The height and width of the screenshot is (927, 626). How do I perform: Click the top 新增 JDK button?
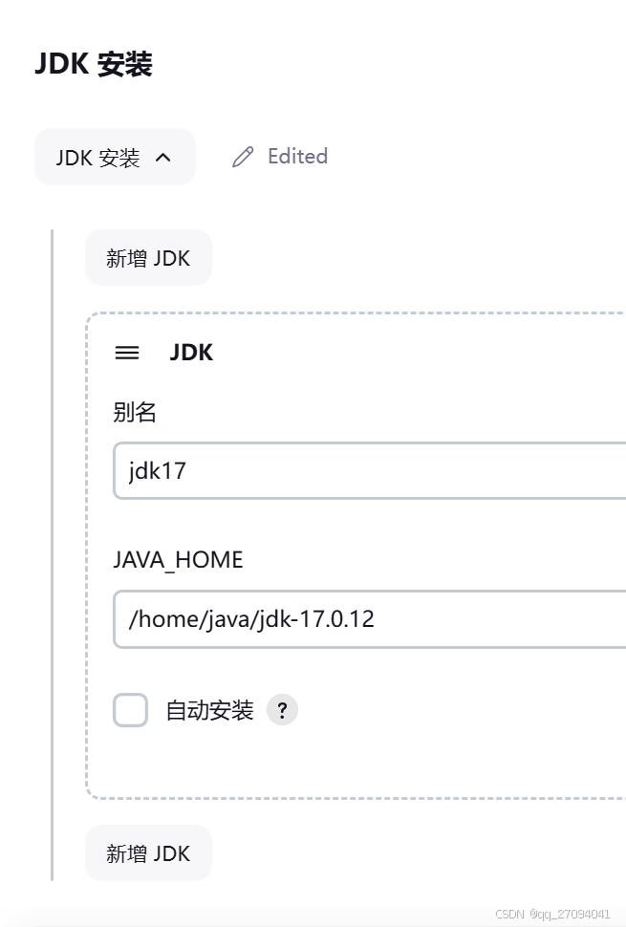pyautogui.click(x=148, y=257)
